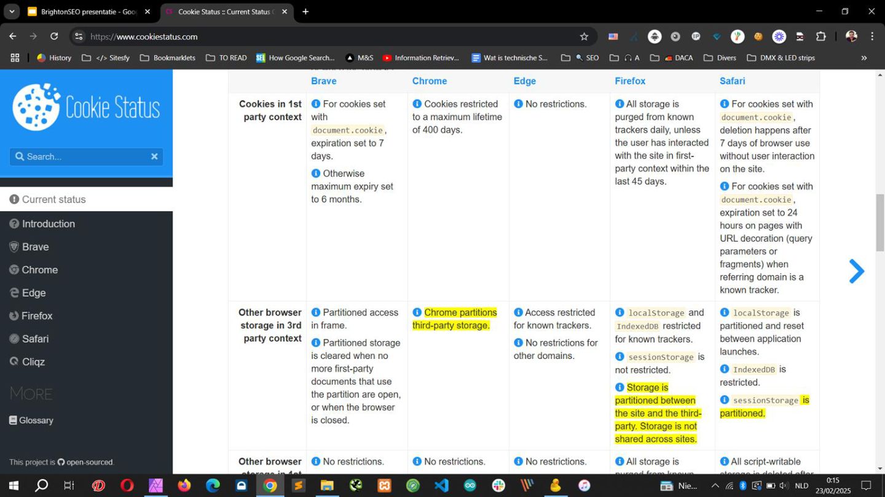Open Firefox from the taskbar
This screenshot has width=885, height=497.
(x=184, y=485)
